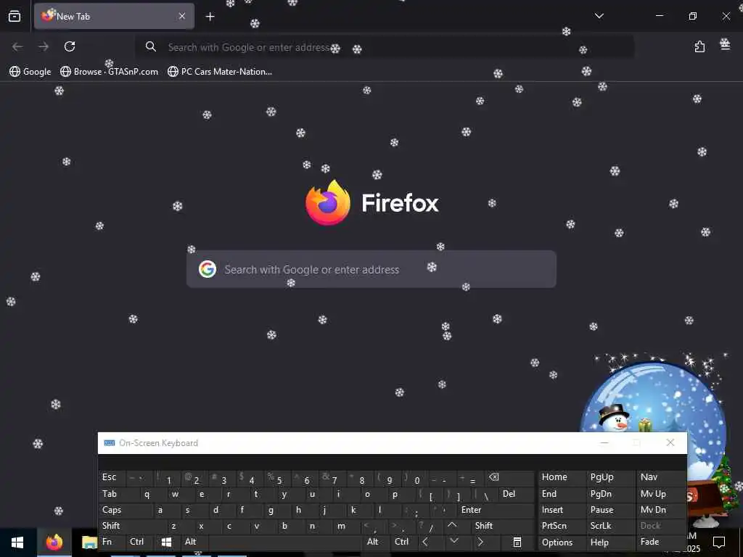Select the New Tab tab

[x=114, y=16]
